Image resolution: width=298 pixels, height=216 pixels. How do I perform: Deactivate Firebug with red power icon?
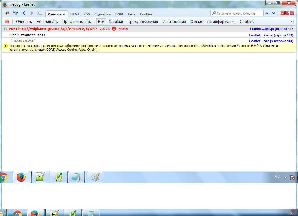tap(292, 13)
